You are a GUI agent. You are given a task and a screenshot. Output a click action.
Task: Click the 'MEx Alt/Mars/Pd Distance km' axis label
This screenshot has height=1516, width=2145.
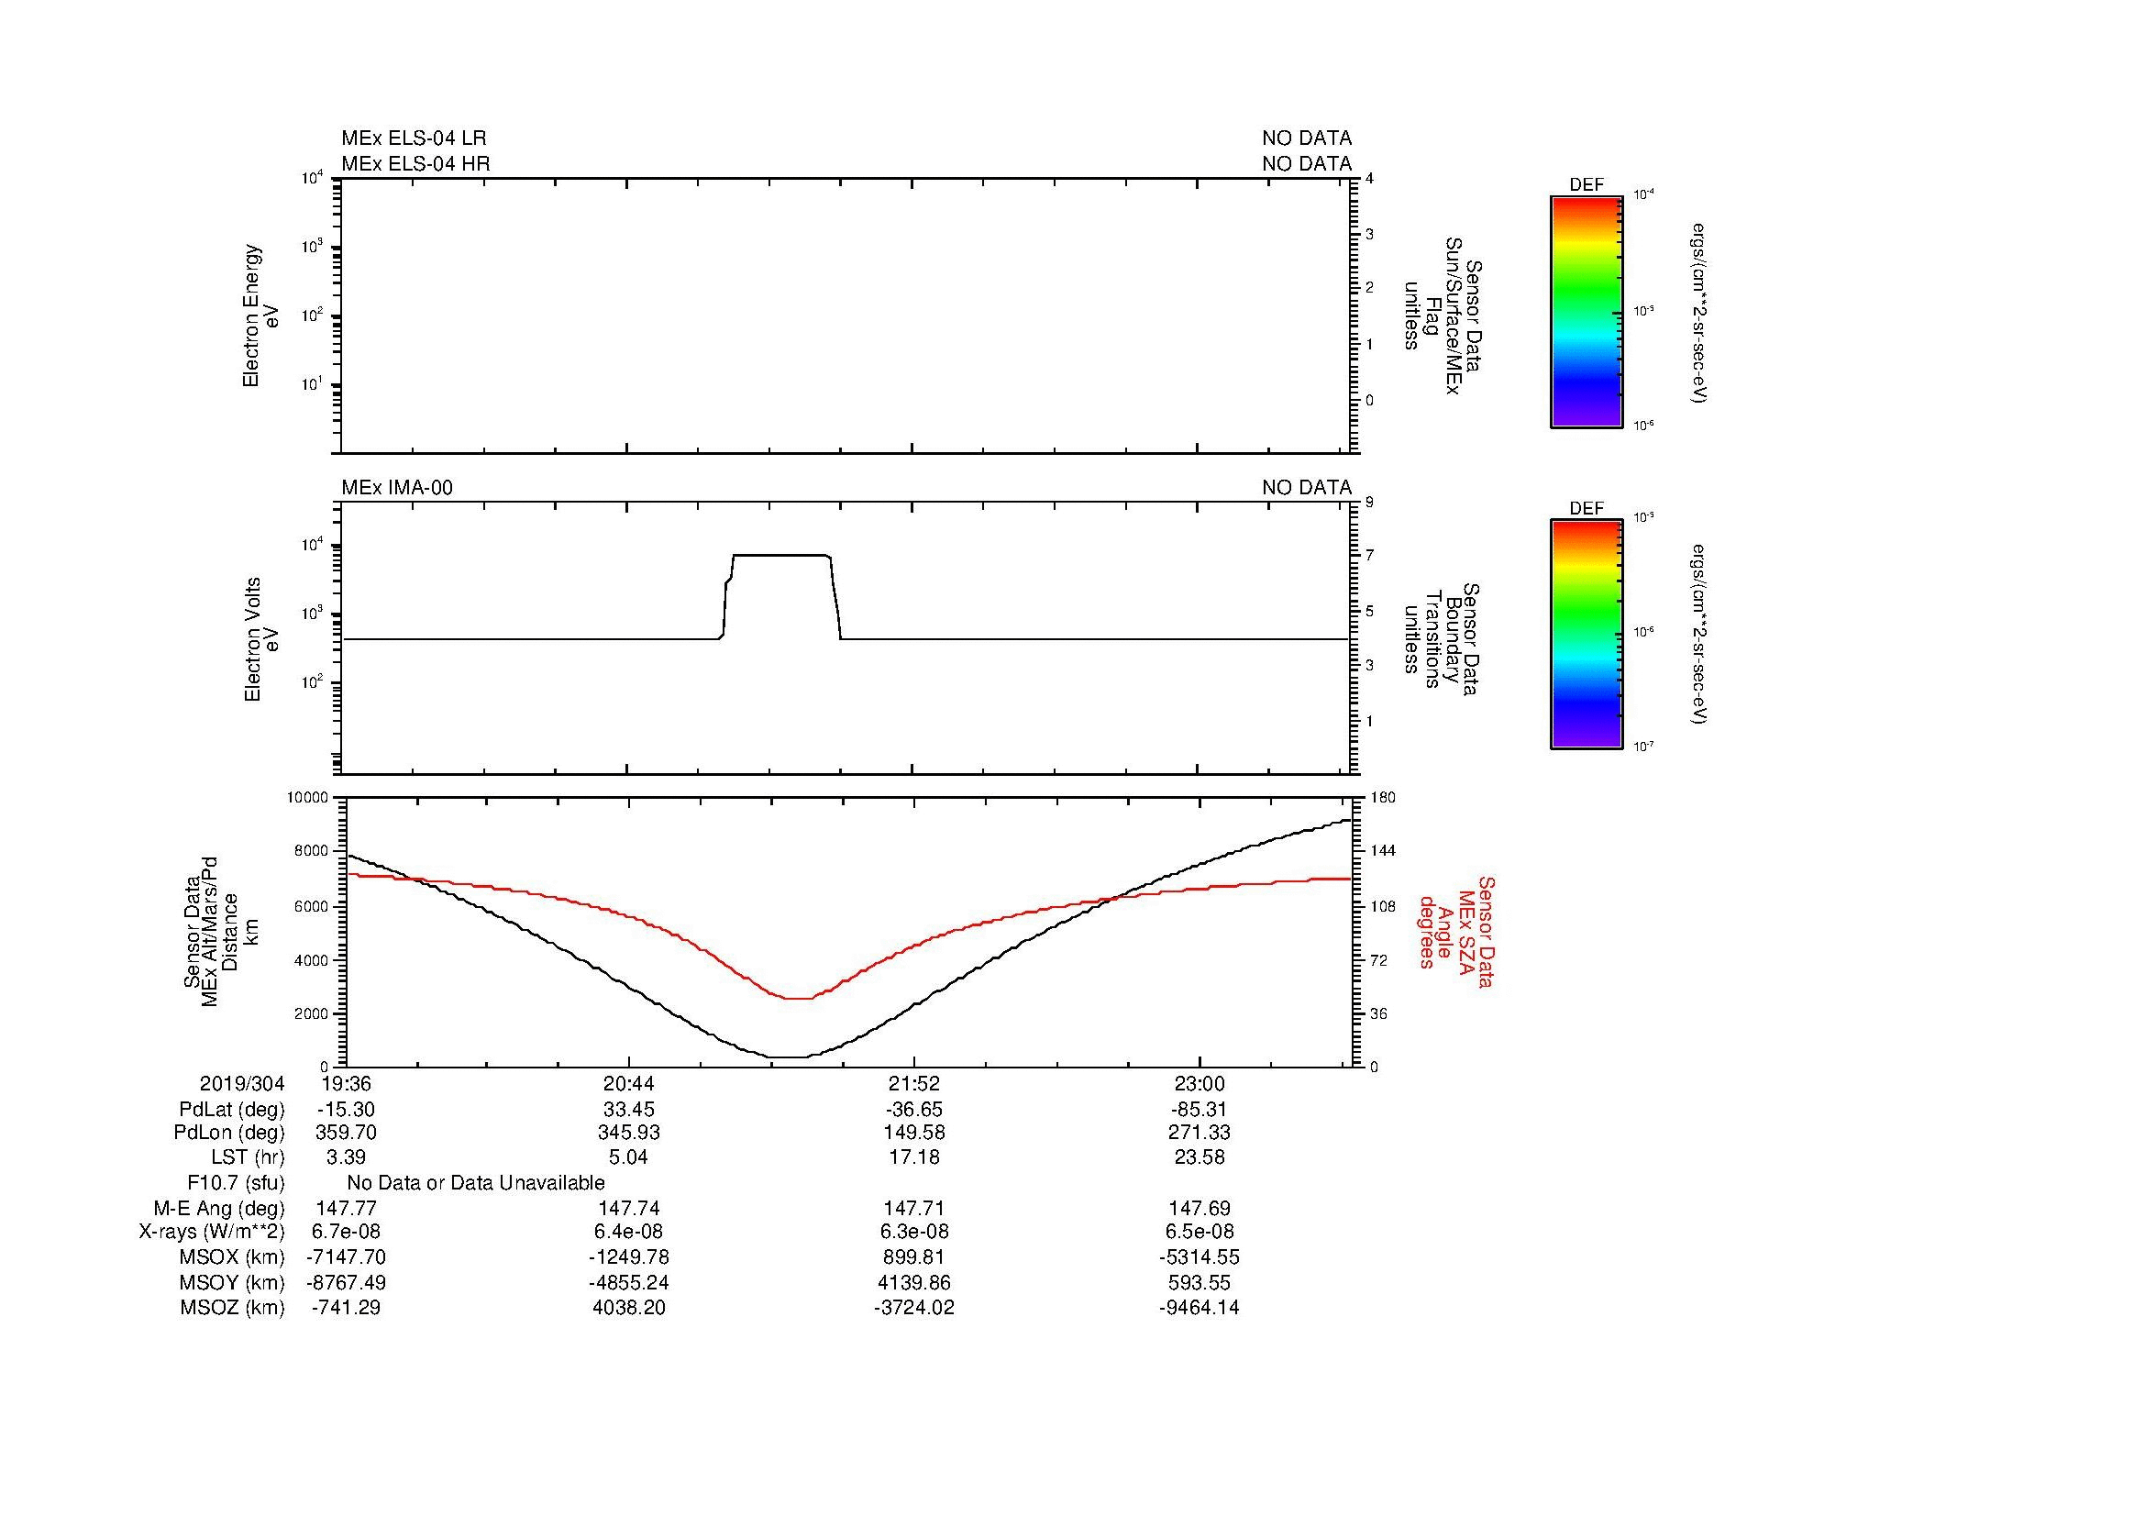[220, 932]
